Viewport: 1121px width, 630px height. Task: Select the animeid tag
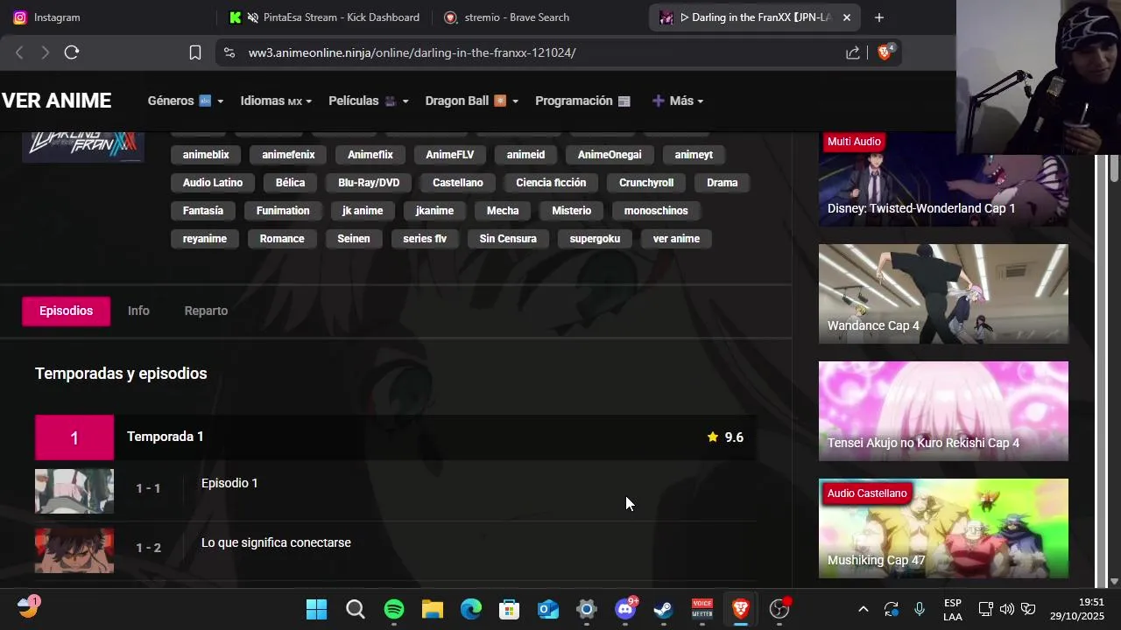pos(525,155)
